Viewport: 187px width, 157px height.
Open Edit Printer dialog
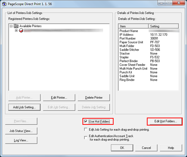click(59, 98)
